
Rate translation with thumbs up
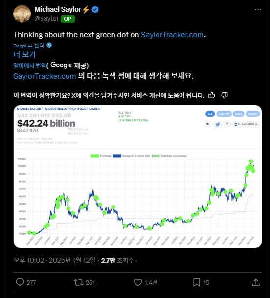tap(212, 95)
